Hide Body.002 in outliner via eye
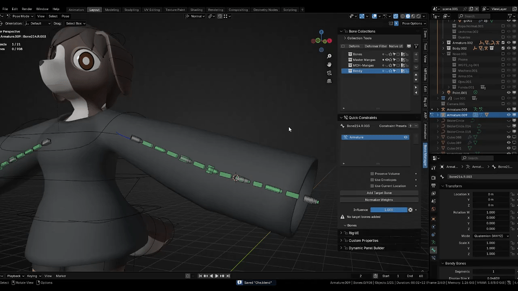 click(x=509, y=48)
